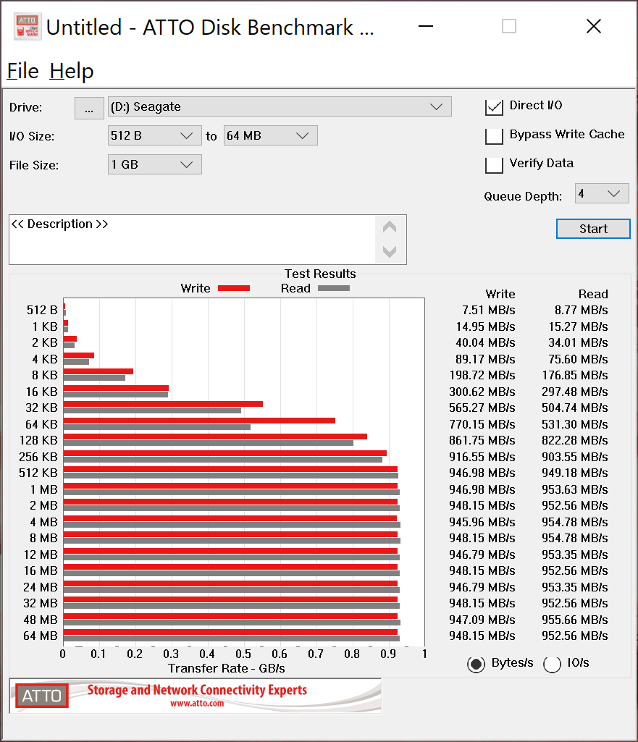Click the description scroll down arrow
638x742 pixels.
pyautogui.click(x=390, y=251)
